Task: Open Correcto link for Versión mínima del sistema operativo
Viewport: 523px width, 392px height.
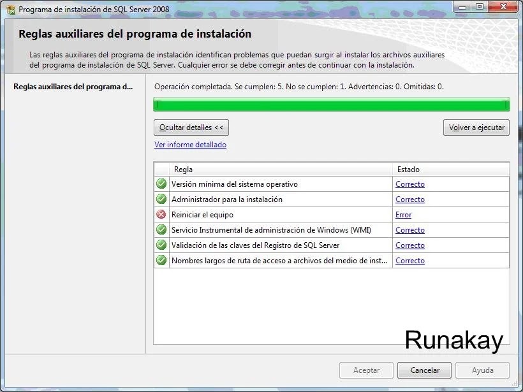Action: tap(410, 184)
